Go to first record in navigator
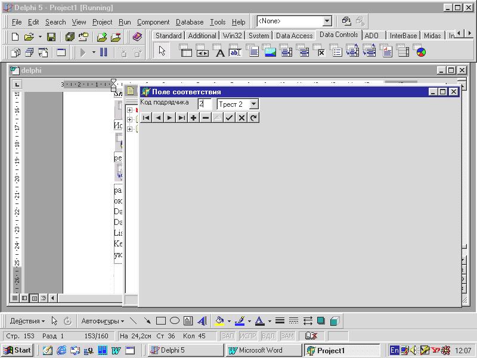Viewport: 477px width, 358px height. [146, 118]
